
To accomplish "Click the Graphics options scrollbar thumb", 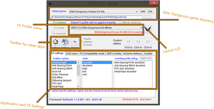I will [78, 70].
